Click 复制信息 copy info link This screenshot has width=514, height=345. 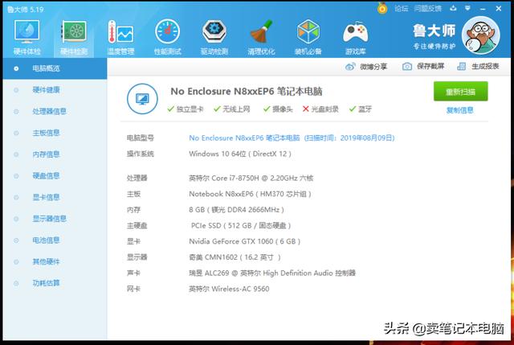coord(459,110)
